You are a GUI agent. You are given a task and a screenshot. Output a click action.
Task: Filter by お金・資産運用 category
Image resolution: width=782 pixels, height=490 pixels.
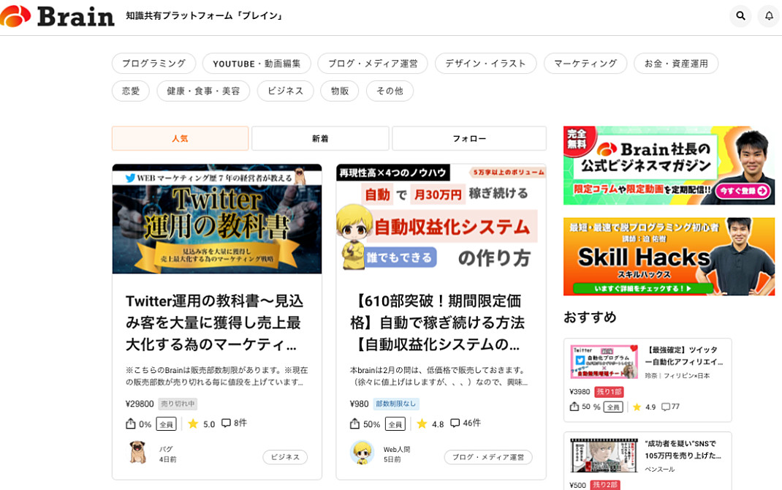676,64
